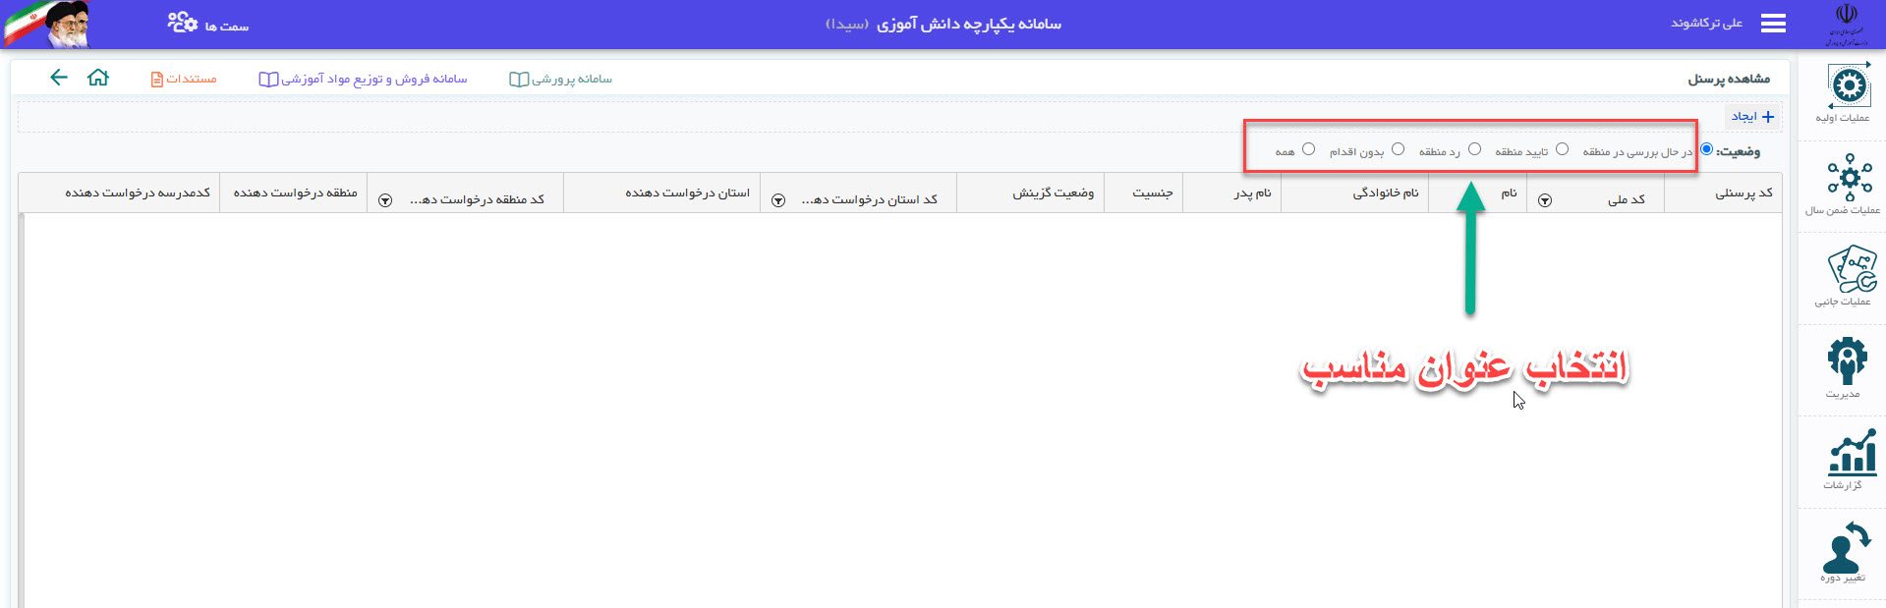The height and width of the screenshot is (608, 1886).
Task: Select the بدون اقدام radio button
Action: (1398, 149)
